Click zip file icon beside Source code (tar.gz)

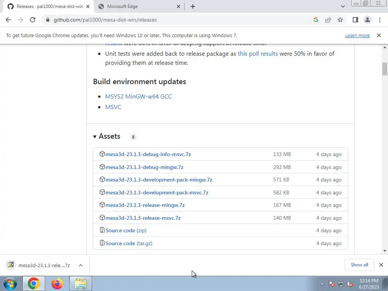102,243
